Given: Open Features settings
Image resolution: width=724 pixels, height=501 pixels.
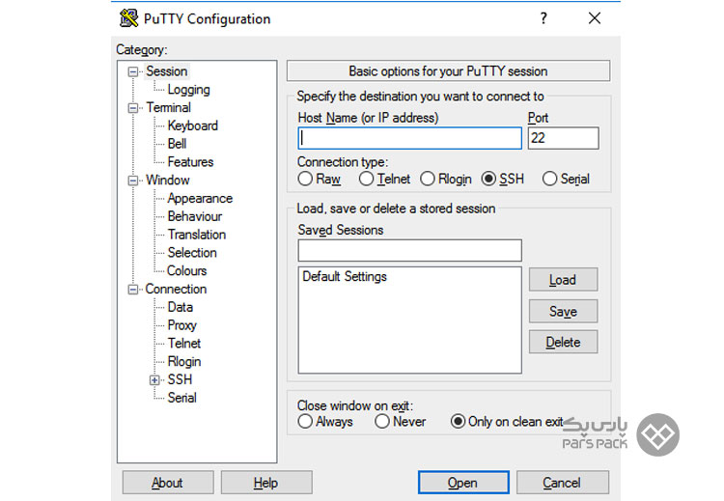Looking at the screenshot, I should pyautogui.click(x=190, y=162).
